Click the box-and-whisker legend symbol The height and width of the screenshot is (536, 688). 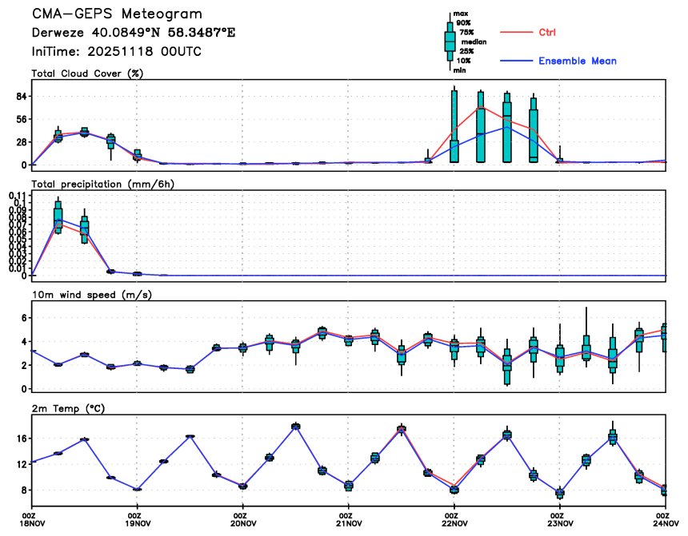tap(450, 42)
